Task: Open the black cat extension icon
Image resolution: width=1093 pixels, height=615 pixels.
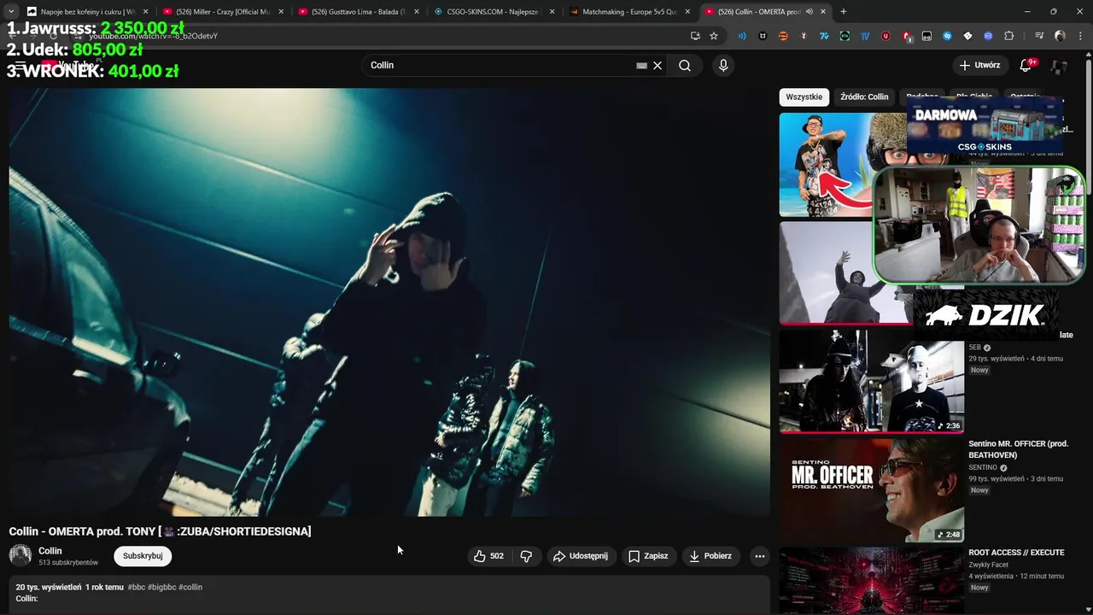Action: [x=763, y=36]
